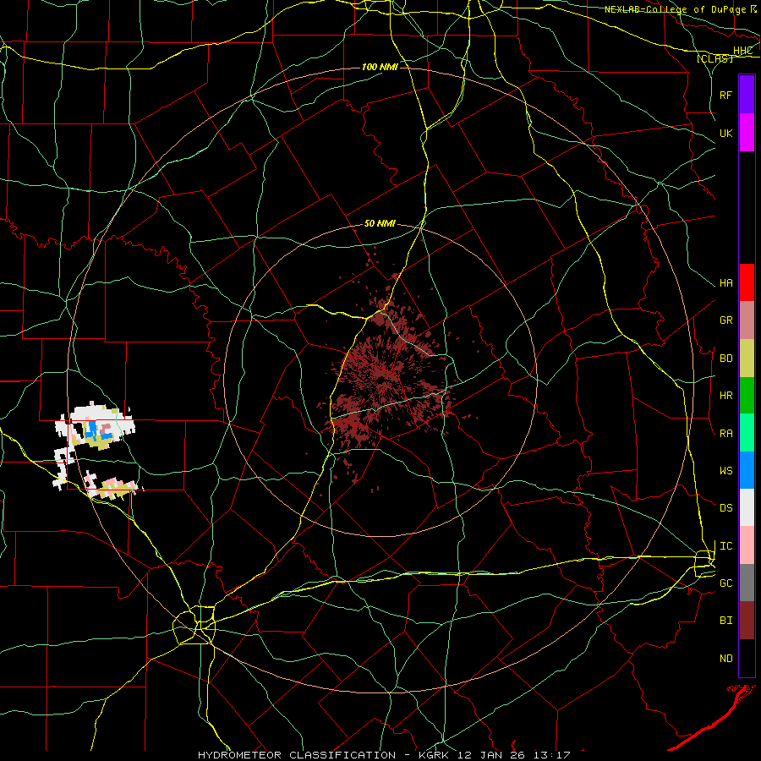Click the UK magenta legend swatch
Image resolution: width=761 pixels, height=761 pixels.
[x=747, y=133]
